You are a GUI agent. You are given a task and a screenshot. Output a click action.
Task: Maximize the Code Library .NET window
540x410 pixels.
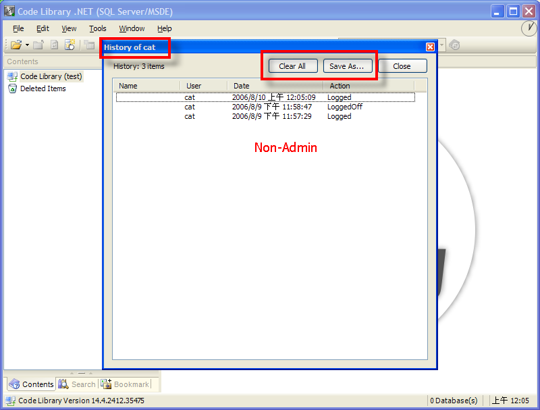click(x=513, y=11)
